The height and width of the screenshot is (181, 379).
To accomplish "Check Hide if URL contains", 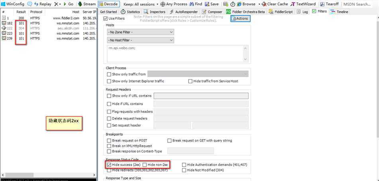I will click(x=109, y=104).
